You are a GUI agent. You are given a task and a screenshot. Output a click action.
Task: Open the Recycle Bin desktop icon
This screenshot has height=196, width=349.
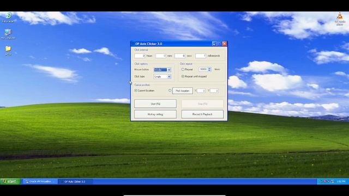click(x=8, y=17)
